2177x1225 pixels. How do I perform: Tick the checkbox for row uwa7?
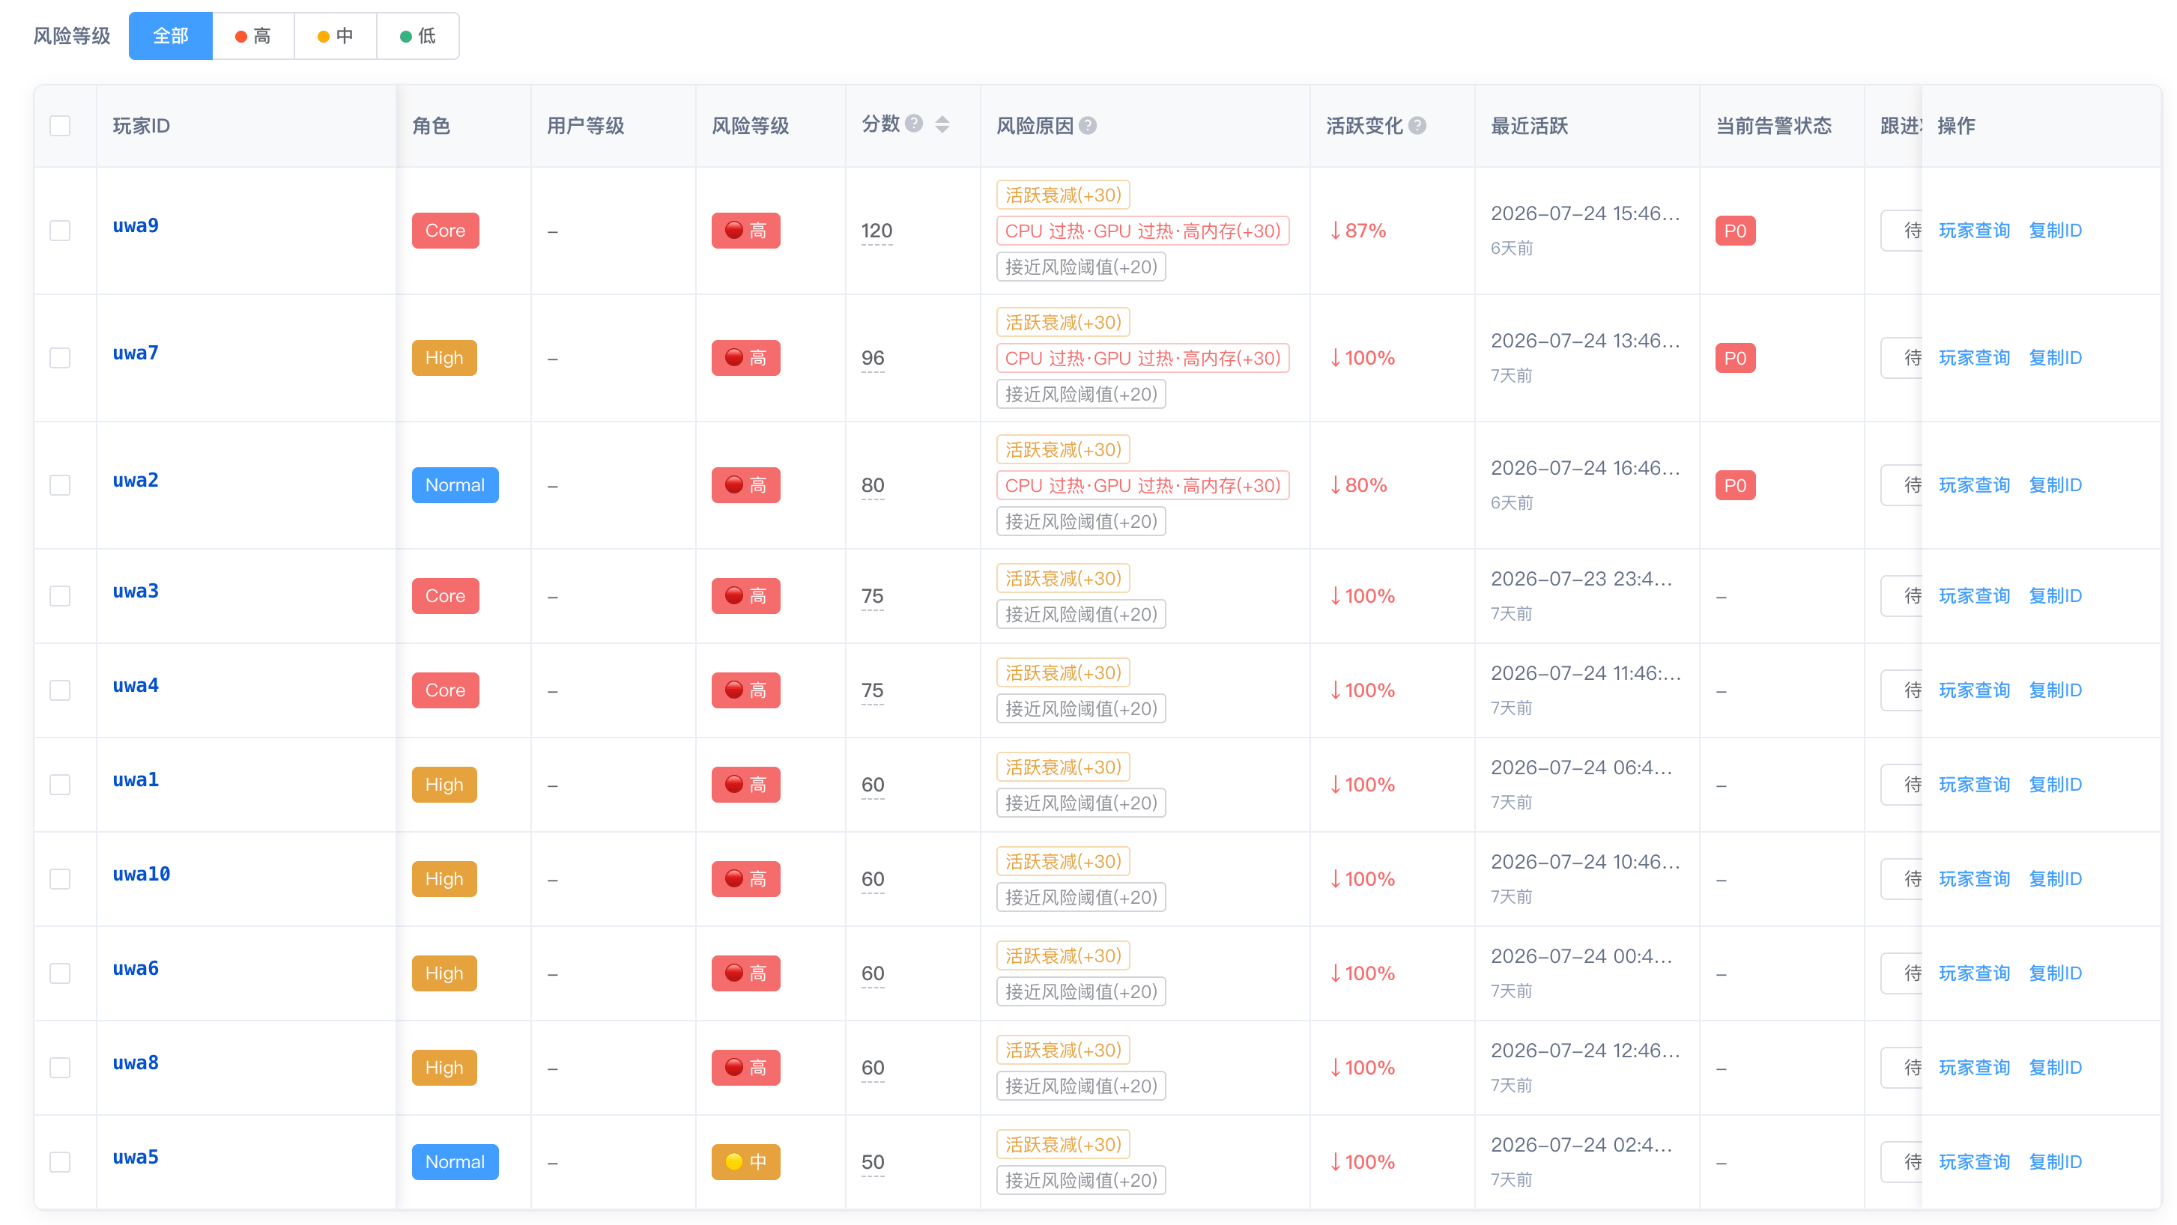(x=60, y=358)
